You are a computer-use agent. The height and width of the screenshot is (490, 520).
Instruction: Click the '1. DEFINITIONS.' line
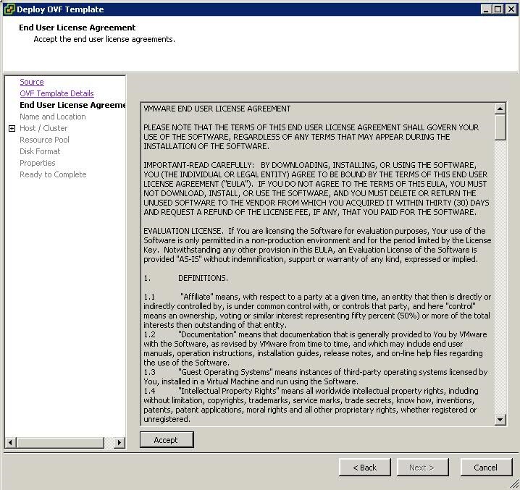coord(185,278)
